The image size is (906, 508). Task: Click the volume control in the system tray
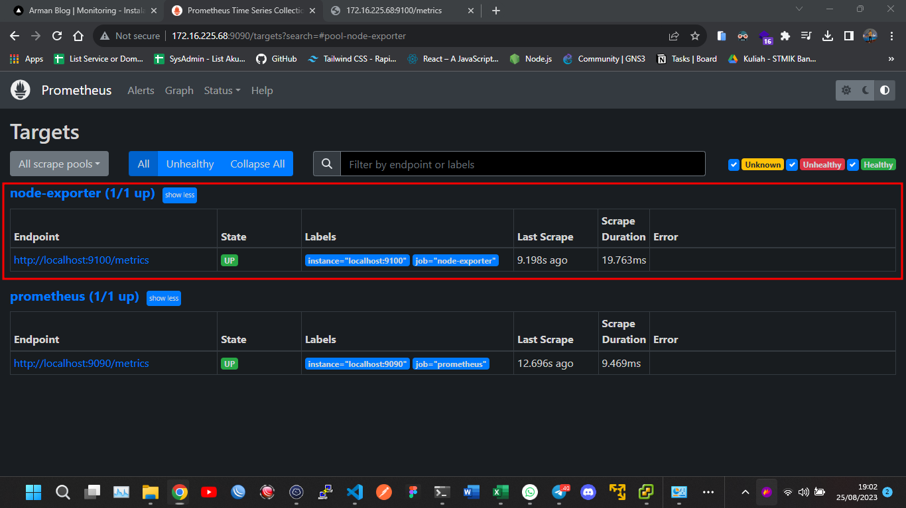[803, 492]
